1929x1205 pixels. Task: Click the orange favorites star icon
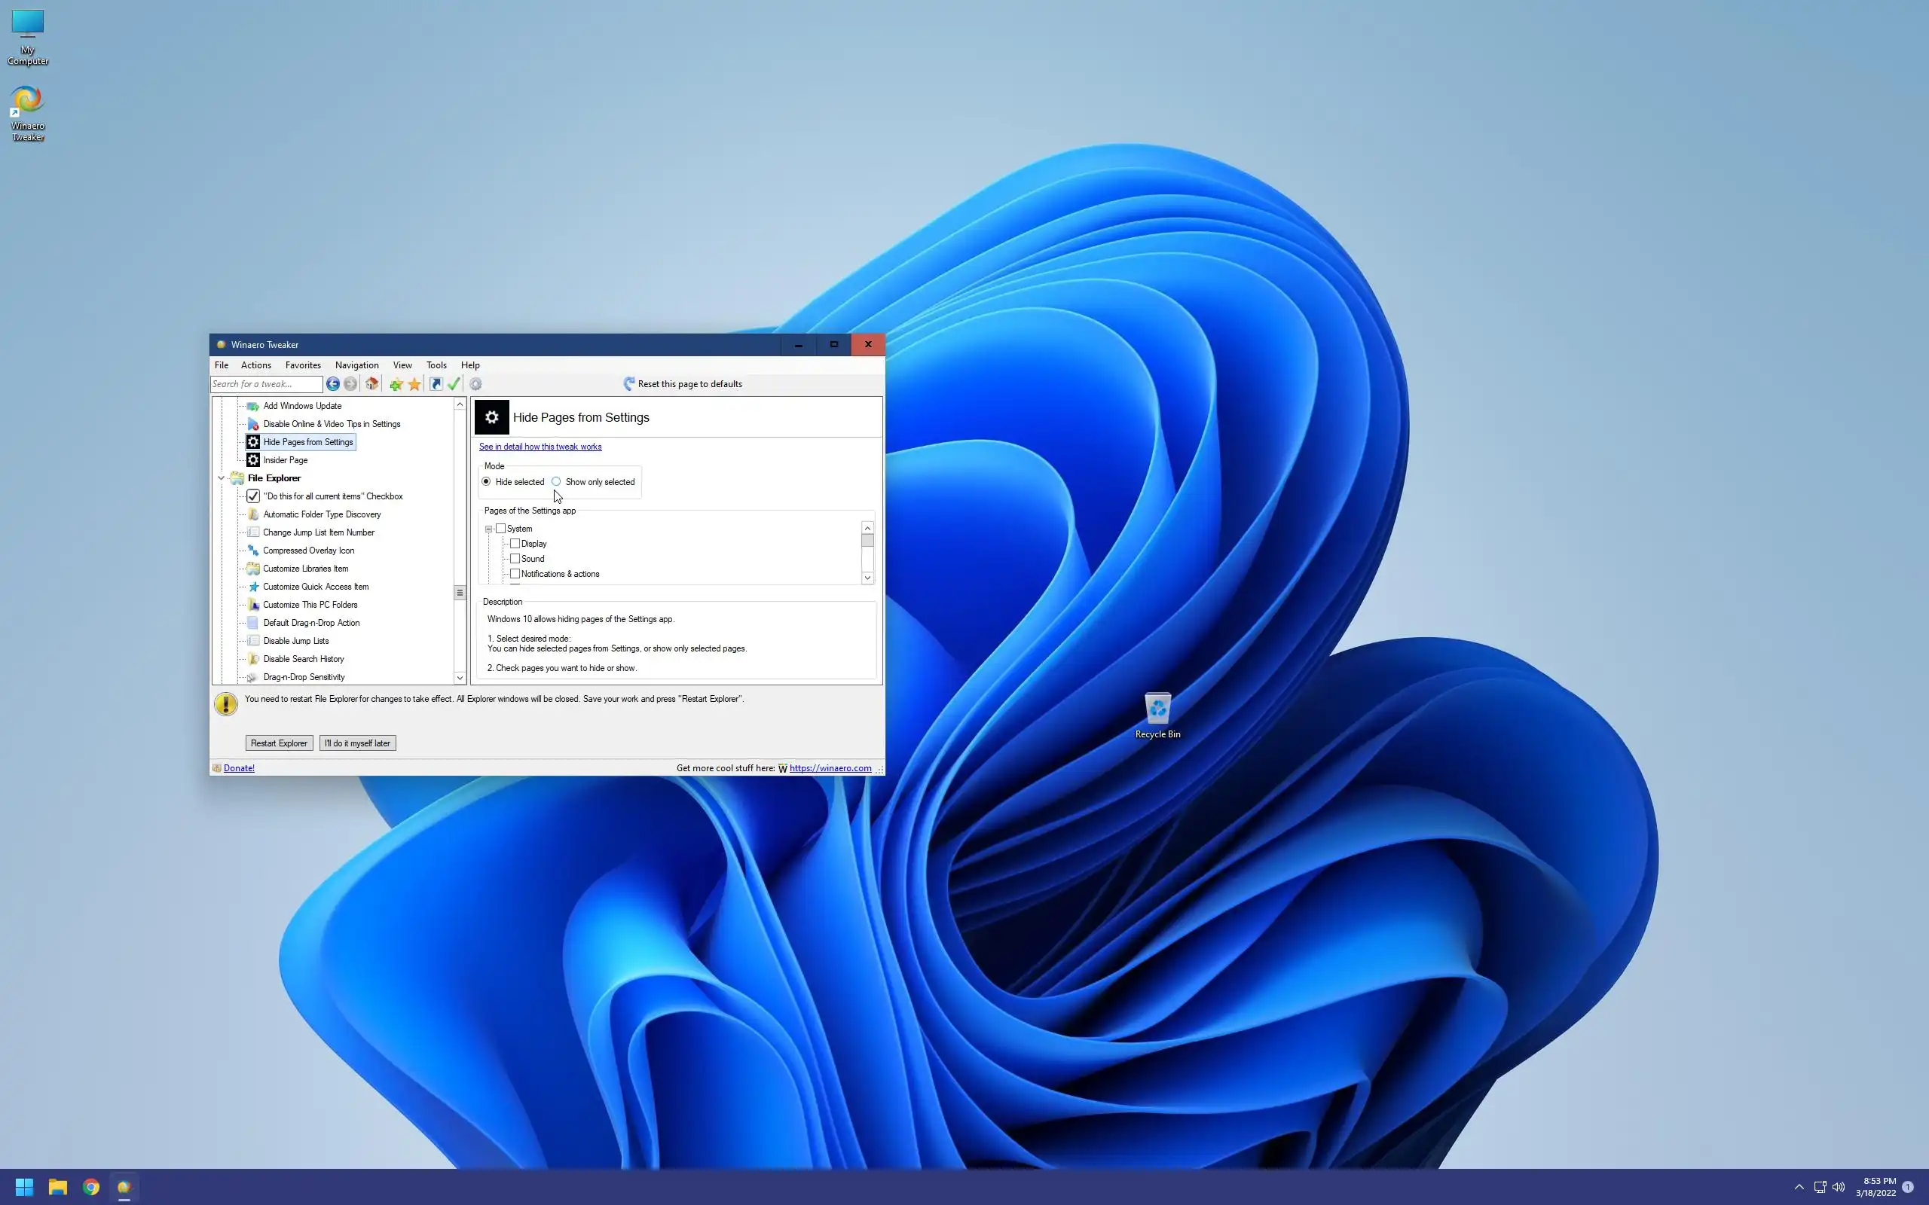[414, 384]
